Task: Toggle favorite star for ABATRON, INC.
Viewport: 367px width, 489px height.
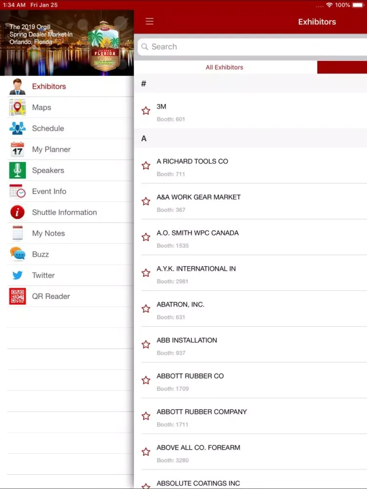Action: click(146, 309)
